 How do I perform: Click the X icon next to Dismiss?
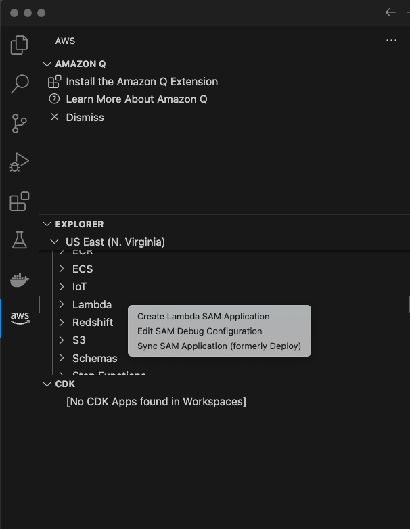54,117
